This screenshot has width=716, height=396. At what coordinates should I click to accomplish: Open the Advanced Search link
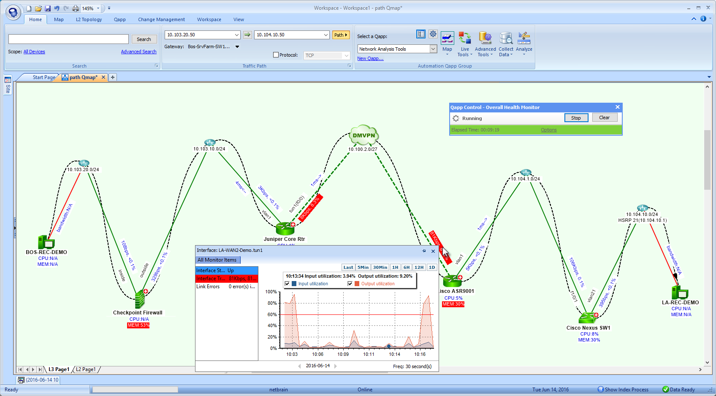click(x=138, y=52)
